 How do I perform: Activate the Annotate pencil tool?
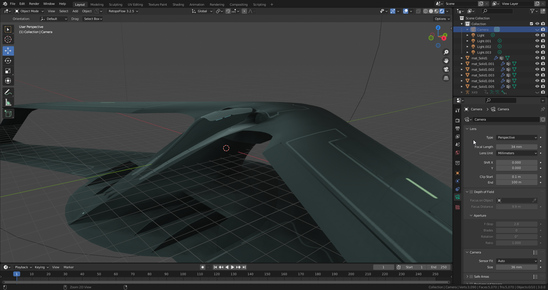point(8,92)
